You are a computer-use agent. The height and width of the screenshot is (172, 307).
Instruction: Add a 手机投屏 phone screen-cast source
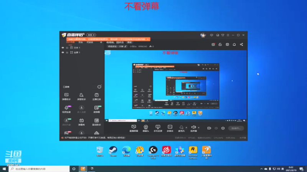158,128
